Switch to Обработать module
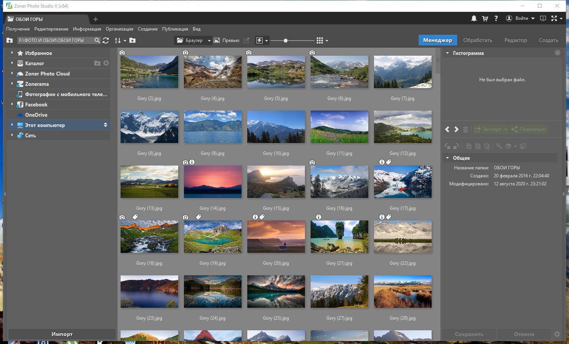 pyautogui.click(x=477, y=40)
